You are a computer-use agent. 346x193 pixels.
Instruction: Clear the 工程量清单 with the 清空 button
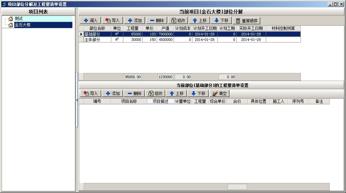pos(219,93)
